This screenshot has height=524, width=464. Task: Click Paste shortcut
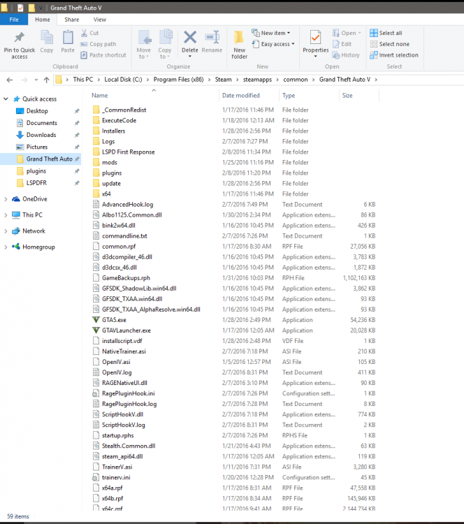pos(103,54)
